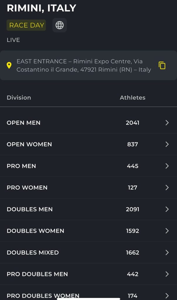Tap the 2091 athletes count for Doubles Men
This screenshot has width=177, height=300.
133,209
